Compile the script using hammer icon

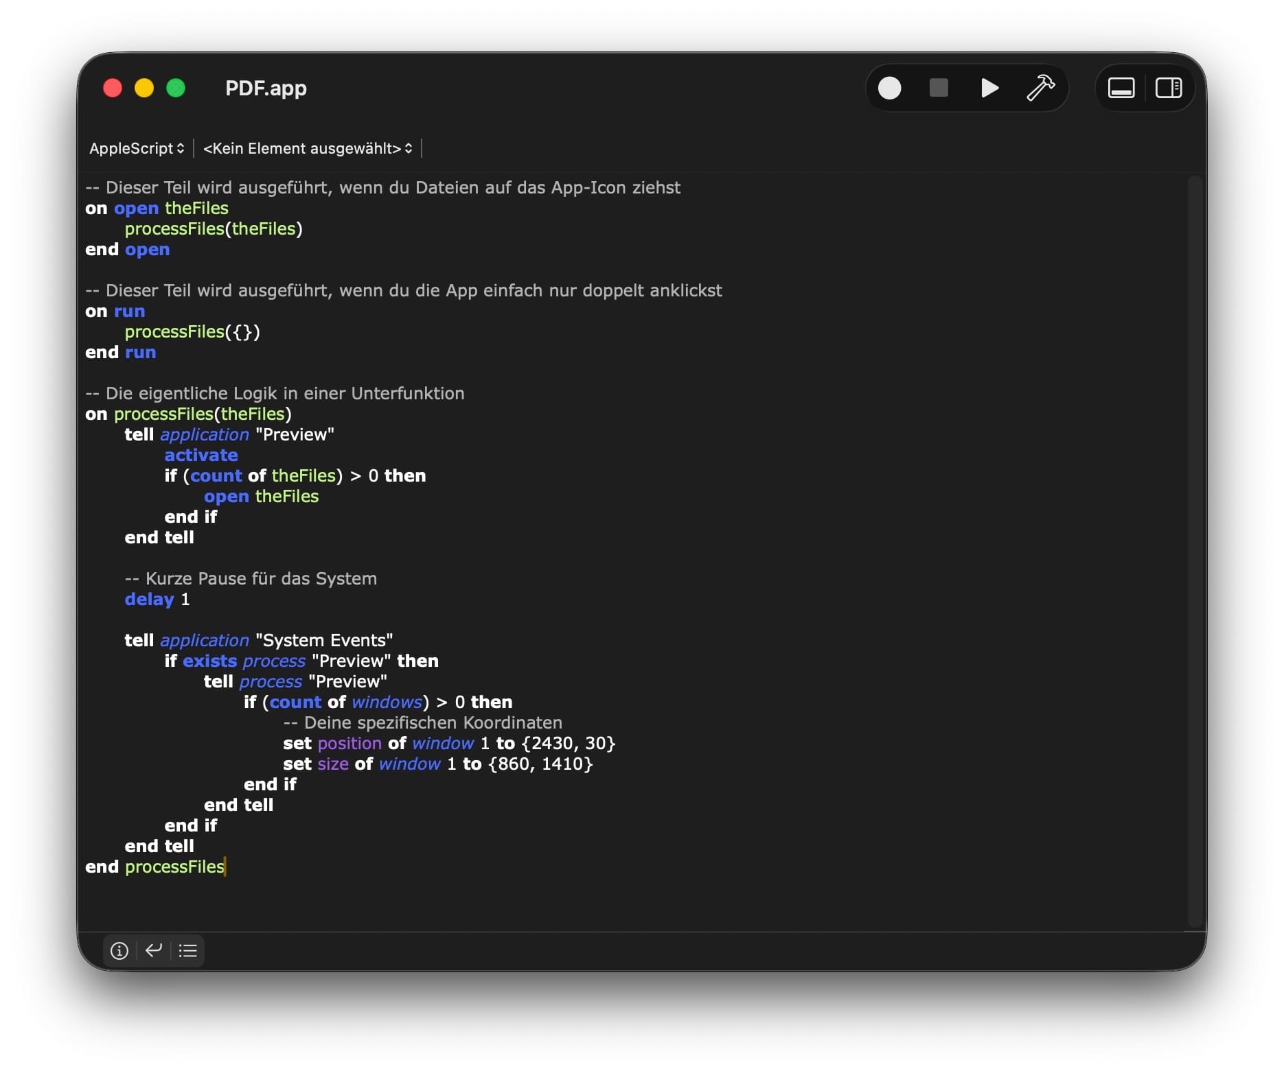pos(1040,88)
